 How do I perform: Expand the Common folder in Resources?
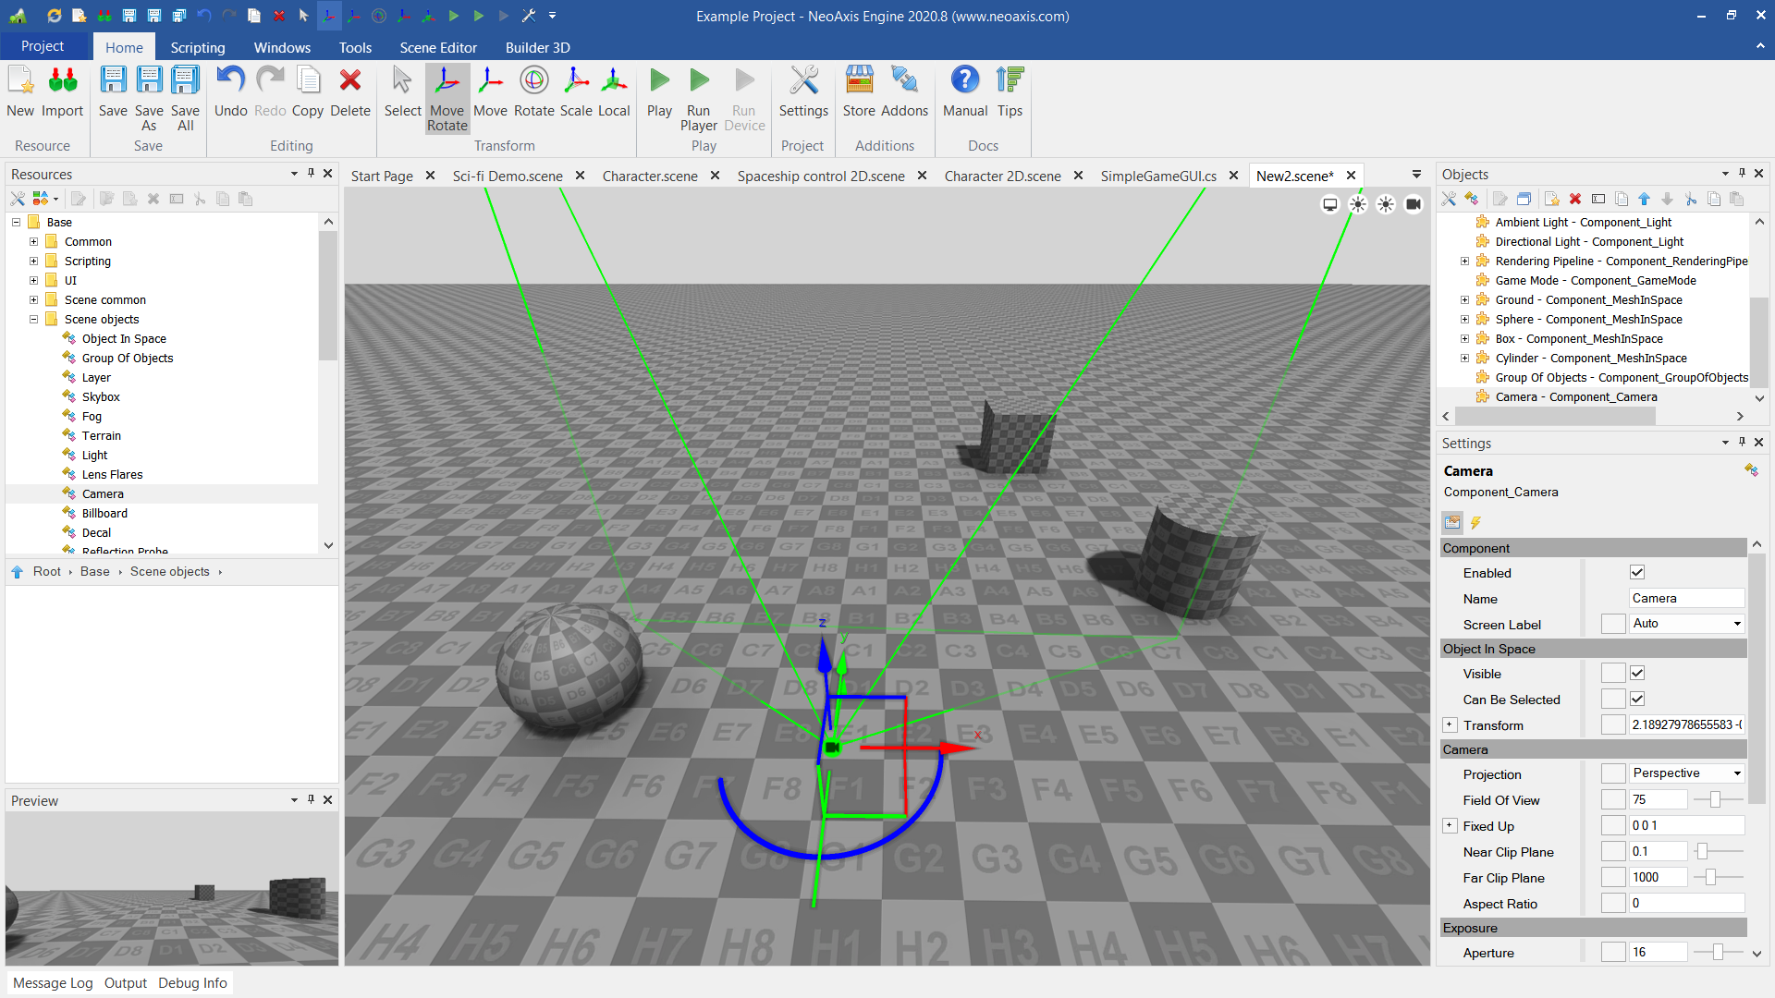(33, 242)
